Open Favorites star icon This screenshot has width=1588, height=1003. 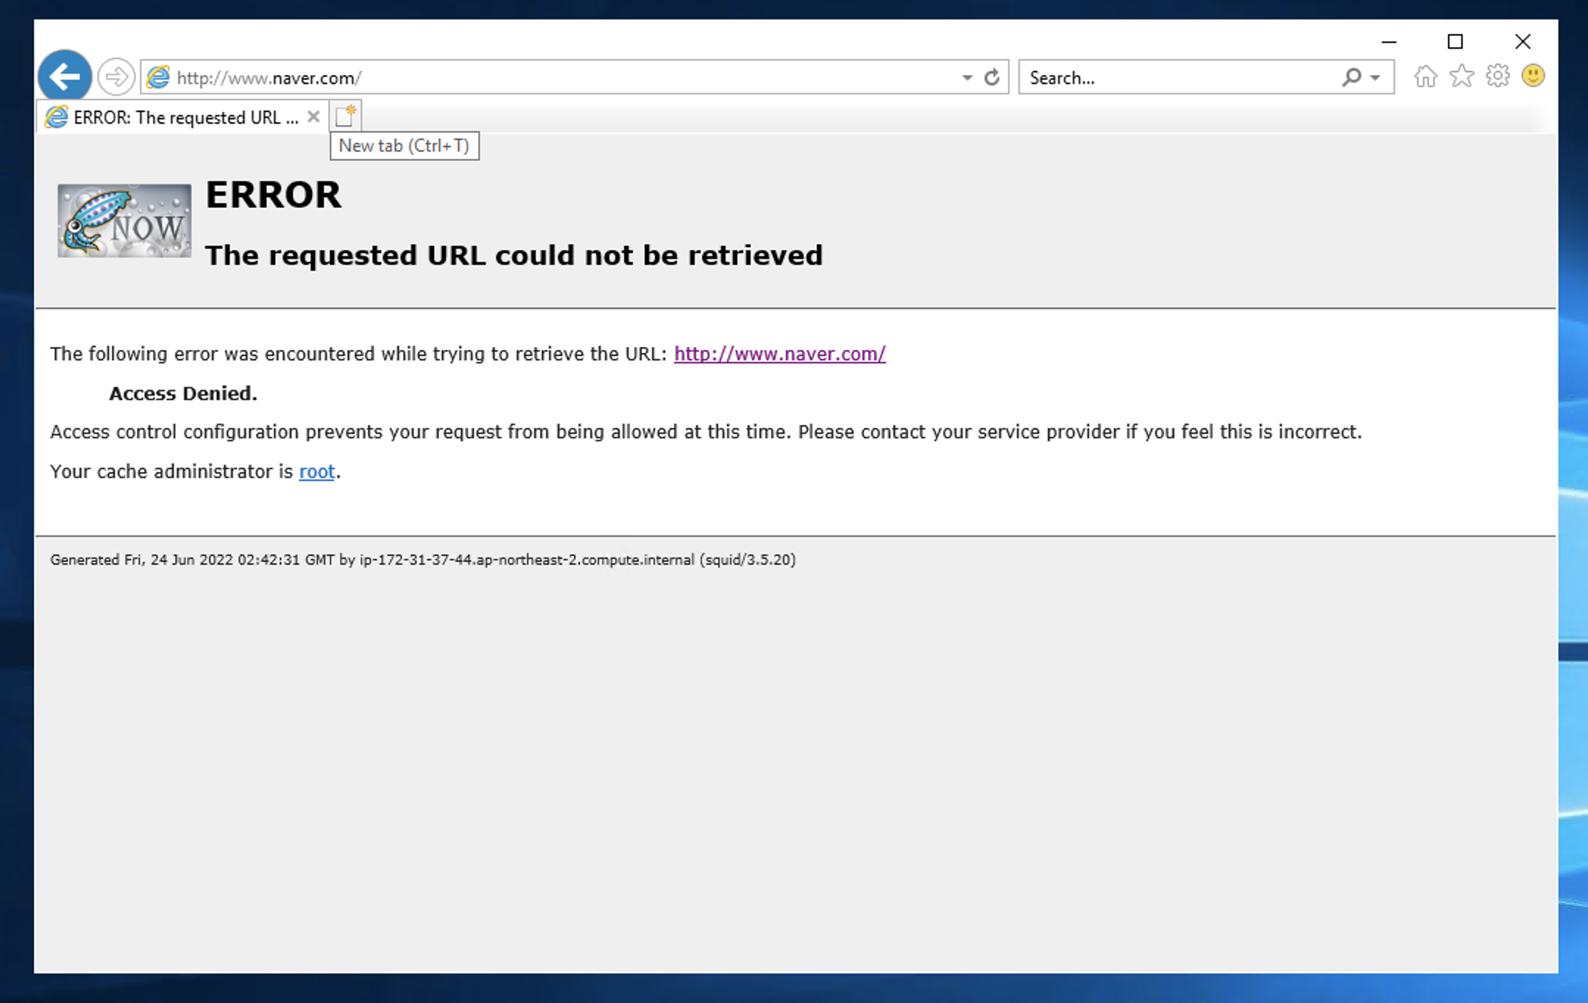pos(1461,76)
